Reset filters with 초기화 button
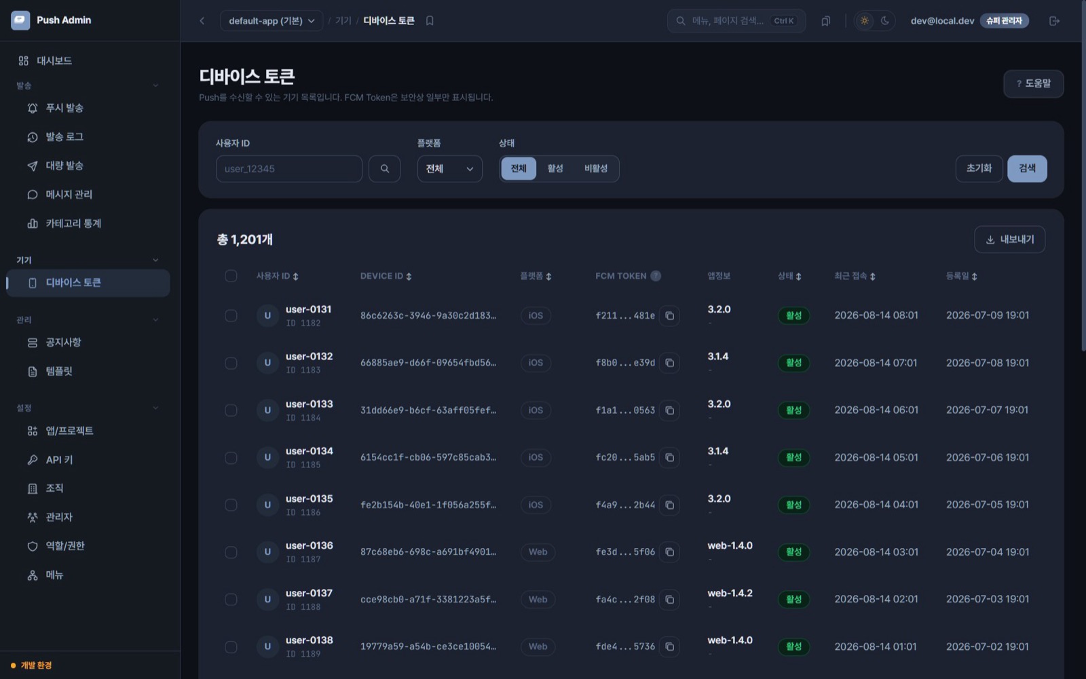This screenshot has width=1086, height=679. (979, 169)
